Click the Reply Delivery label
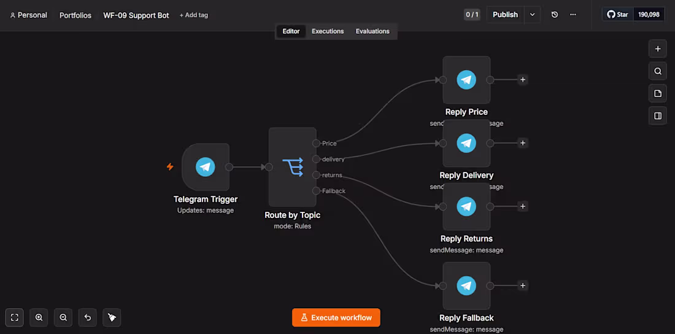The image size is (675, 334). [466, 176]
